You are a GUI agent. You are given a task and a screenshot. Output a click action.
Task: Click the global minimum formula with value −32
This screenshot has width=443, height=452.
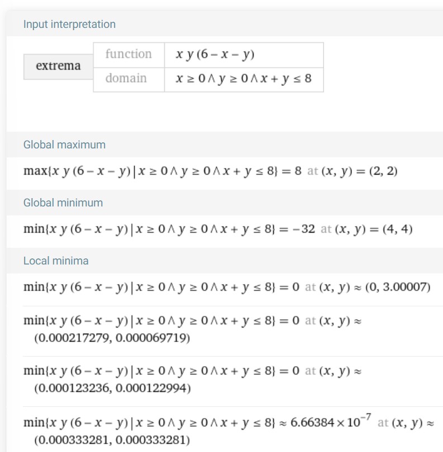pyautogui.click(x=218, y=229)
